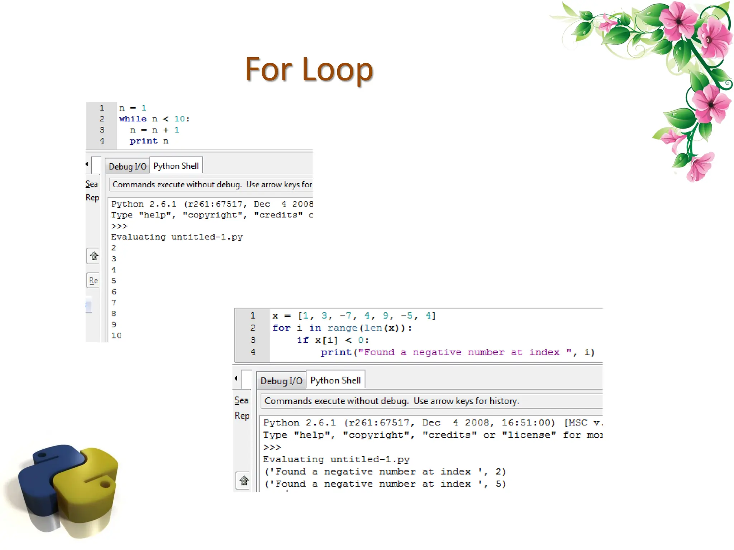Click the 'For Loop' slide title
The image size is (734, 550).
click(309, 69)
